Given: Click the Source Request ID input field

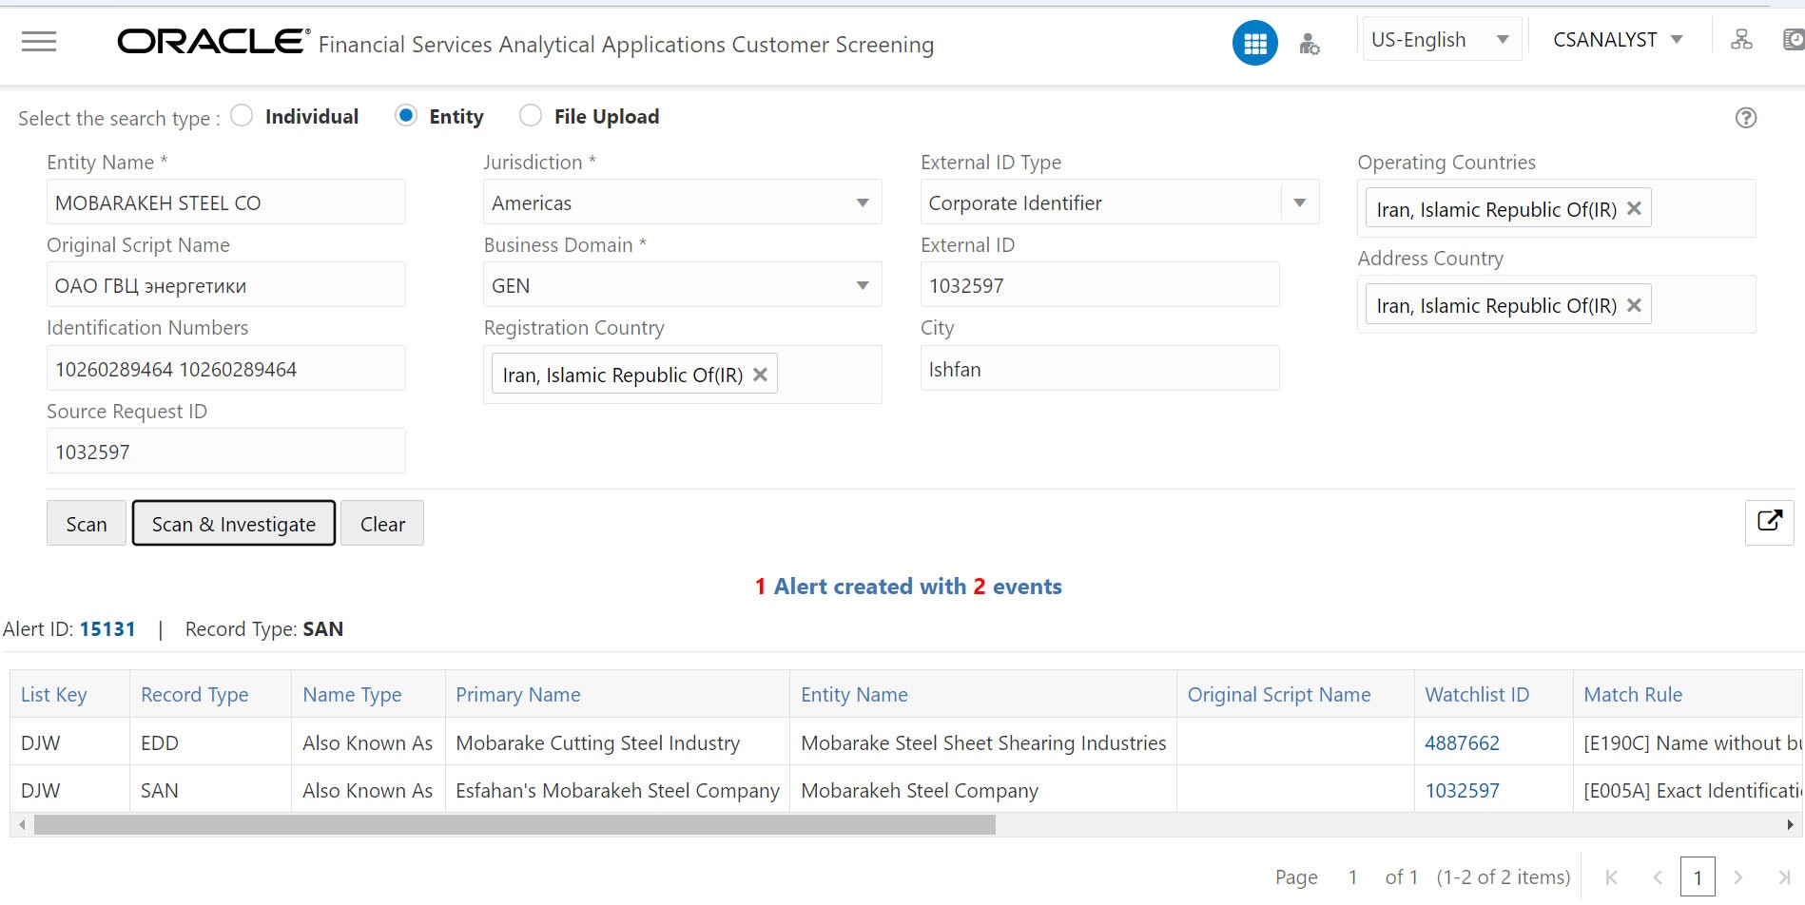Looking at the screenshot, I should tap(226, 452).
